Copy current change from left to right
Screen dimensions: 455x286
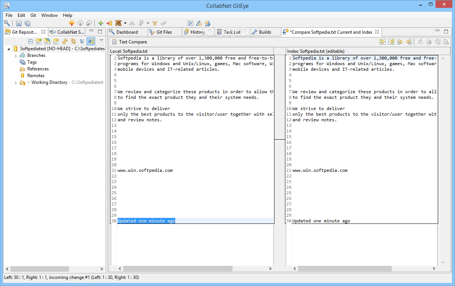[400, 42]
